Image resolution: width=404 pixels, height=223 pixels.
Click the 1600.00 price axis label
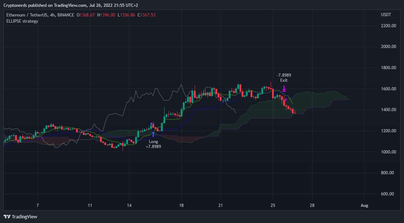point(389,89)
